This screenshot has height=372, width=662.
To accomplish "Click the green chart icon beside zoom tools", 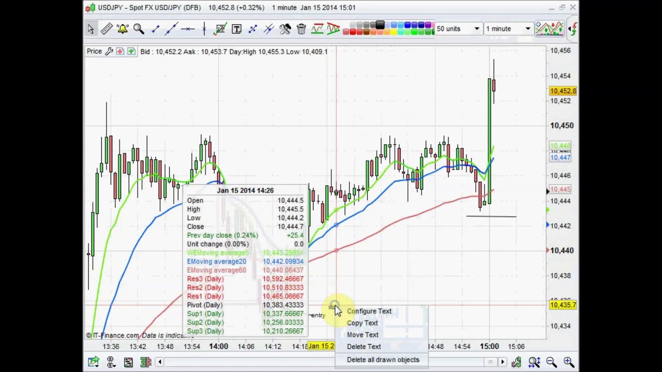I will (516, 362).
